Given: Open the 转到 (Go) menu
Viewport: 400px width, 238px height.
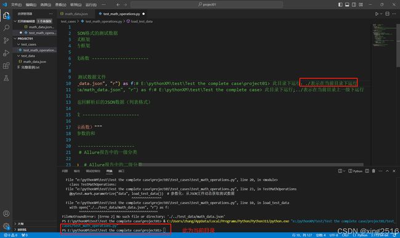Looking at the screenshot, I should tap(76, 4).
